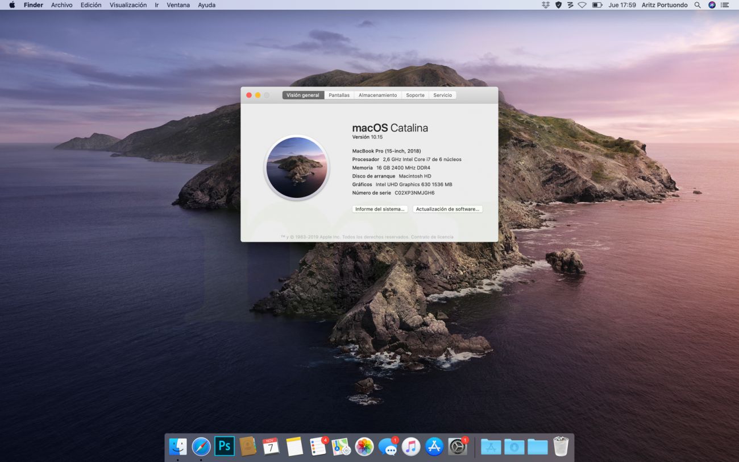The image size is (739, 462).
Task: Open the Ir menu
Action: [x=157, y=5]
